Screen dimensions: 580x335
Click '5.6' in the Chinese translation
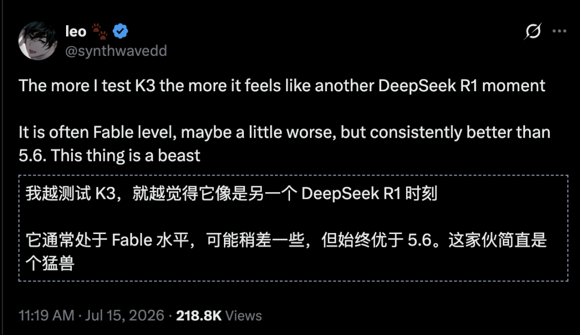(x=419, y=240)
